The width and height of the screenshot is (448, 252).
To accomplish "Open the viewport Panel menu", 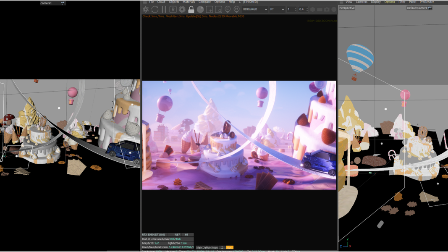I will pos(412,2).
